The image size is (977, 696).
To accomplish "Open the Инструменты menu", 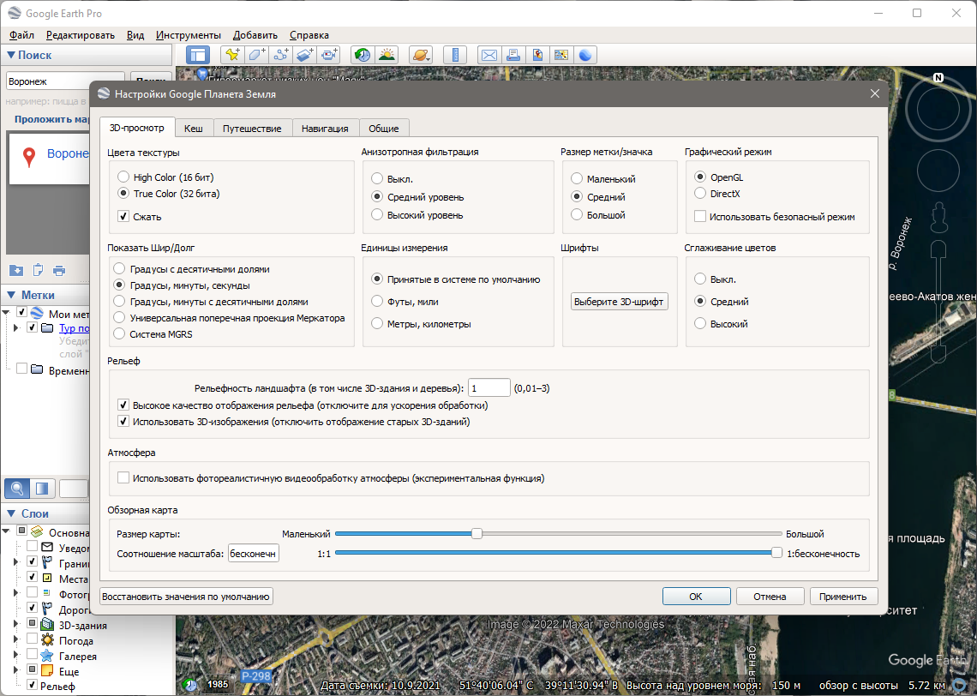I will [189, 35].
